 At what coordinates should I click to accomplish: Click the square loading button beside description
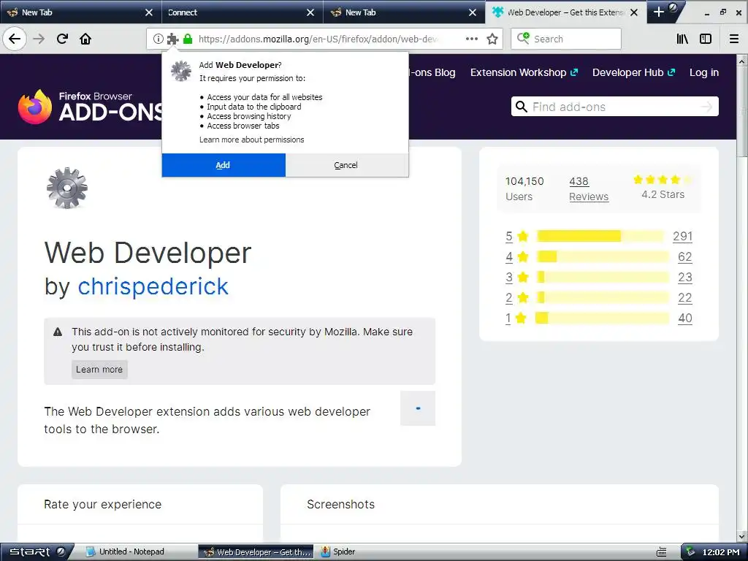pos(418,408)
